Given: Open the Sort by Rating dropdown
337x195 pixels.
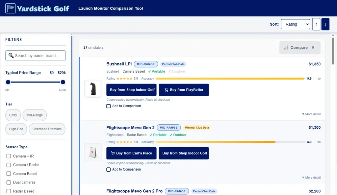Looking at the screenshot, I should 296,24.
